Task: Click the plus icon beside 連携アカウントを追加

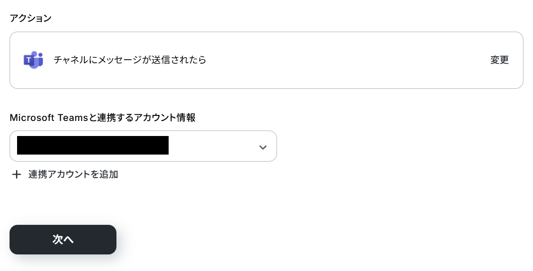Action: pyautogui.click(x=17, y=175)
